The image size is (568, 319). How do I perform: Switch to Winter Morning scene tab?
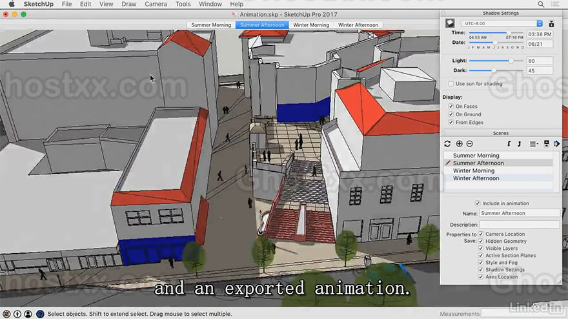[x=311, y=25]
